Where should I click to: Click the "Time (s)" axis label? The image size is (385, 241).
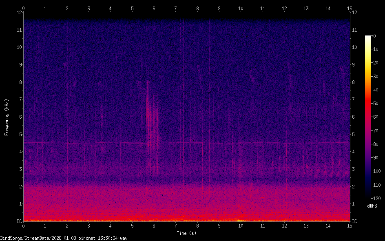[186, 233]
